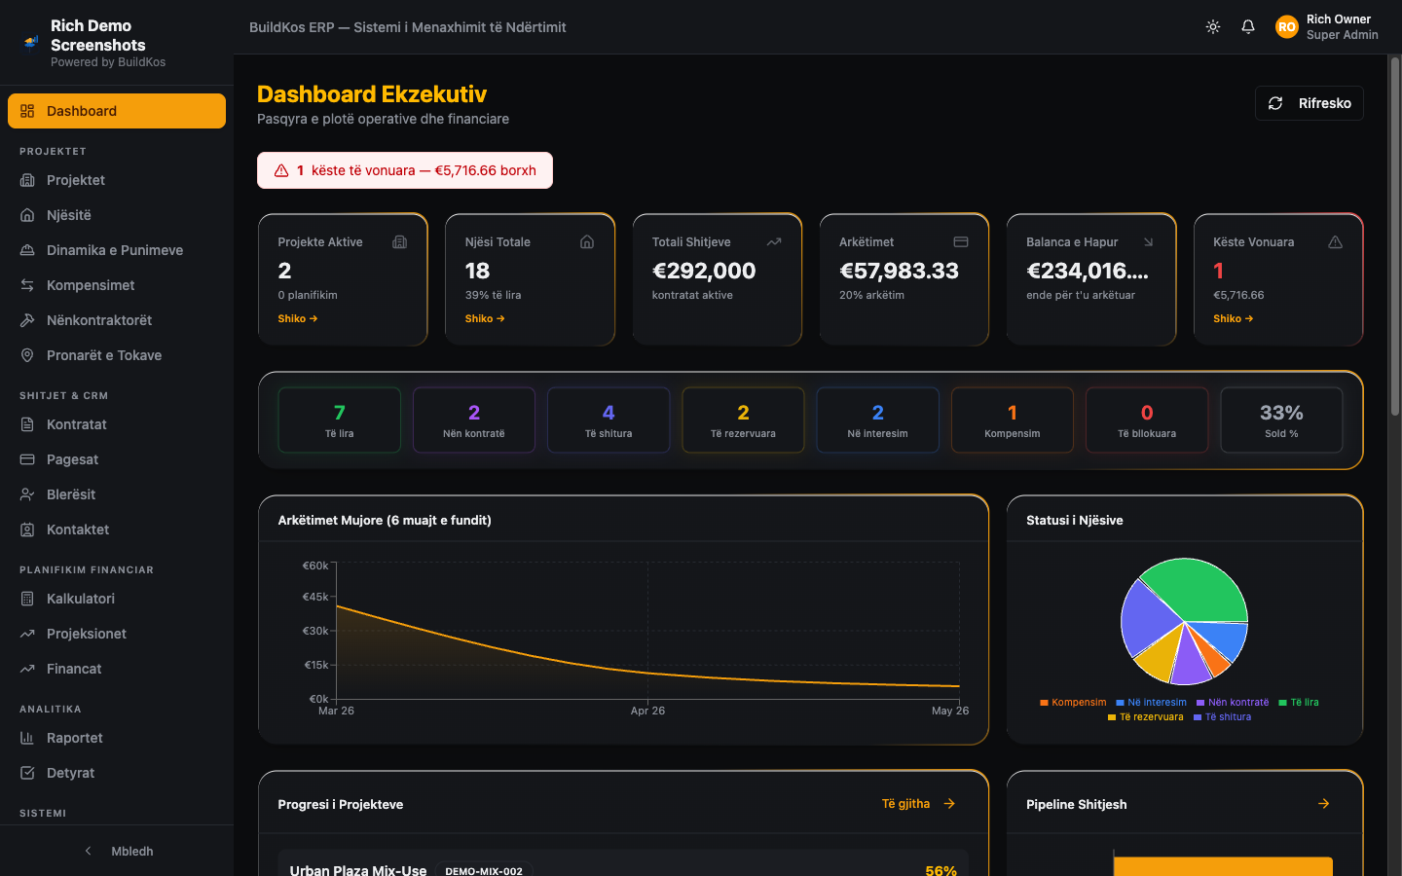
Task: Click the Të bllokuara tile showing 0
Action: (x=1147, y=420)
